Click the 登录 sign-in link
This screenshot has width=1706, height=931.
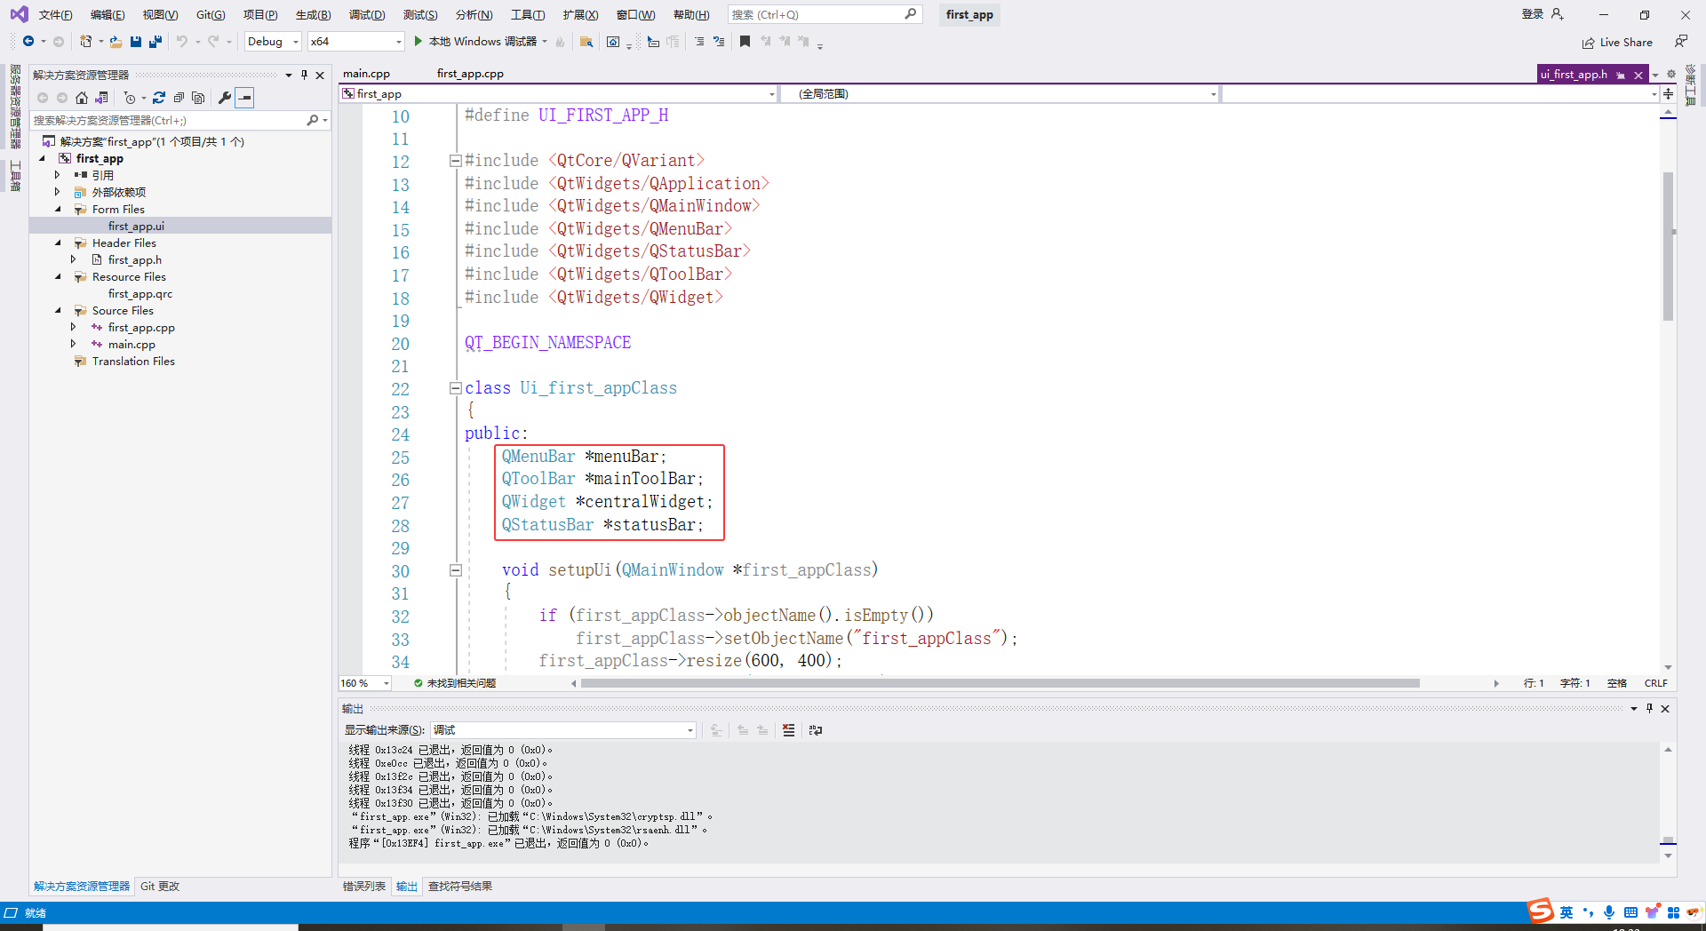[1533, 14]
